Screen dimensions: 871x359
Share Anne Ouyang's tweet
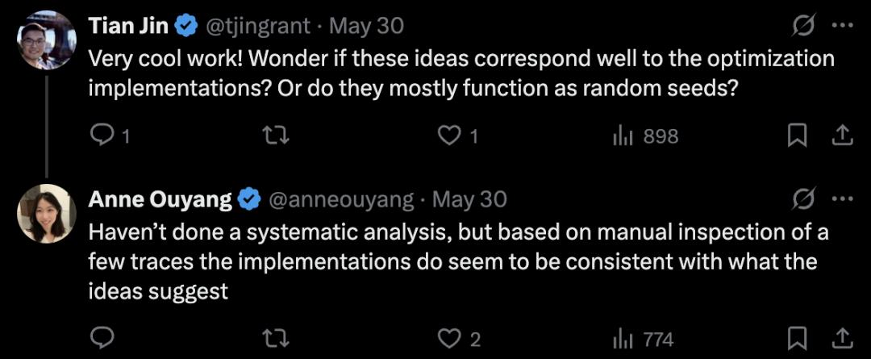(x=842, y=338)
